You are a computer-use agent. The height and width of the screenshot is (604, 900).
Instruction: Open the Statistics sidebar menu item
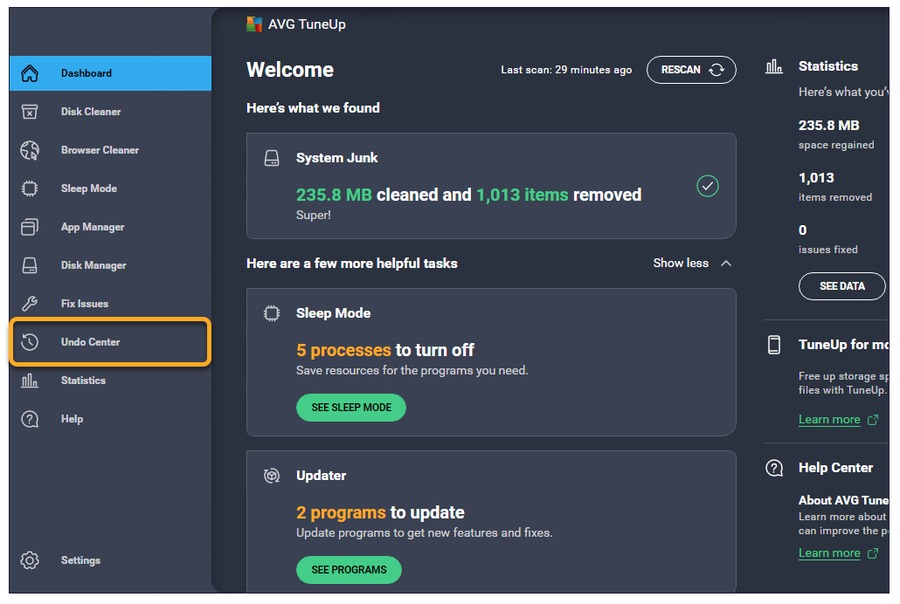click(x=83, y=381)
